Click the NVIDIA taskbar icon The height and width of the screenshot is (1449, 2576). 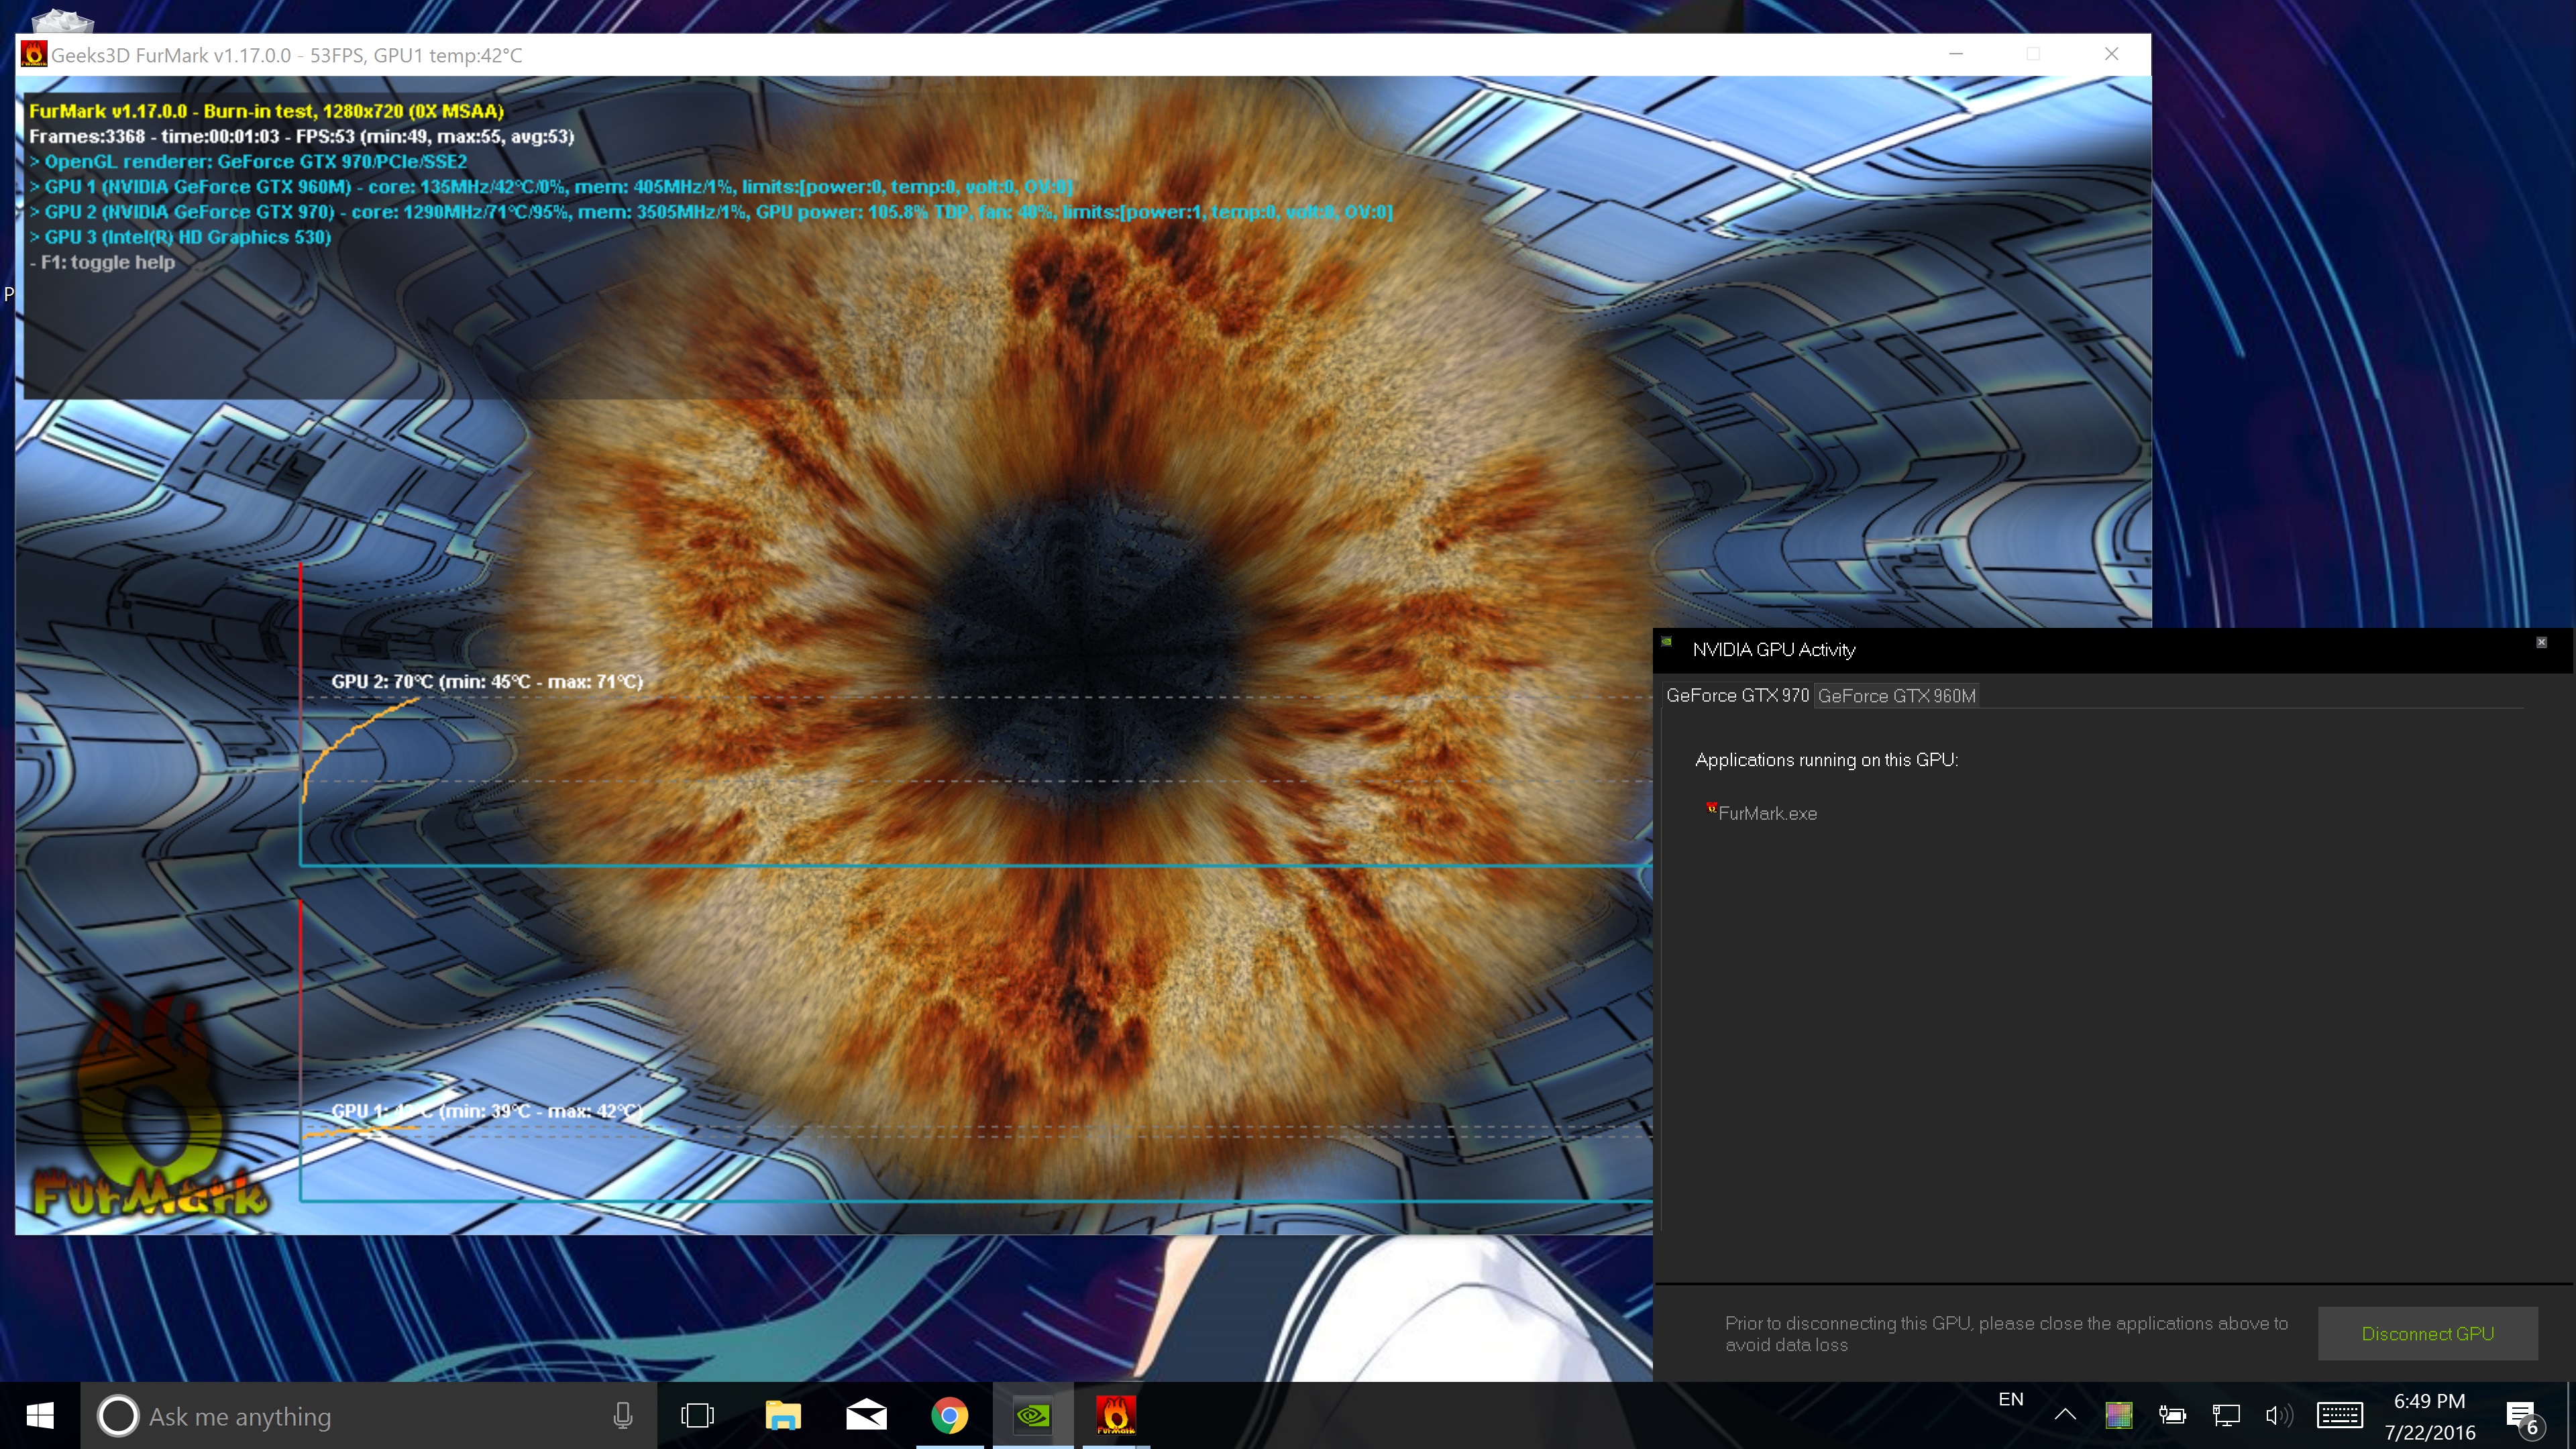pos(1033,1416)
